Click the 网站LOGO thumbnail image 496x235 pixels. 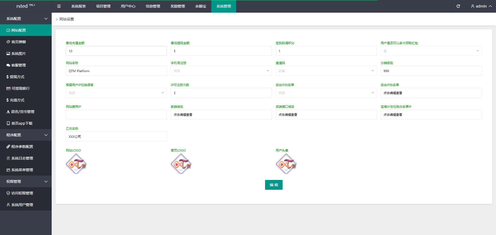coord(76,164)
